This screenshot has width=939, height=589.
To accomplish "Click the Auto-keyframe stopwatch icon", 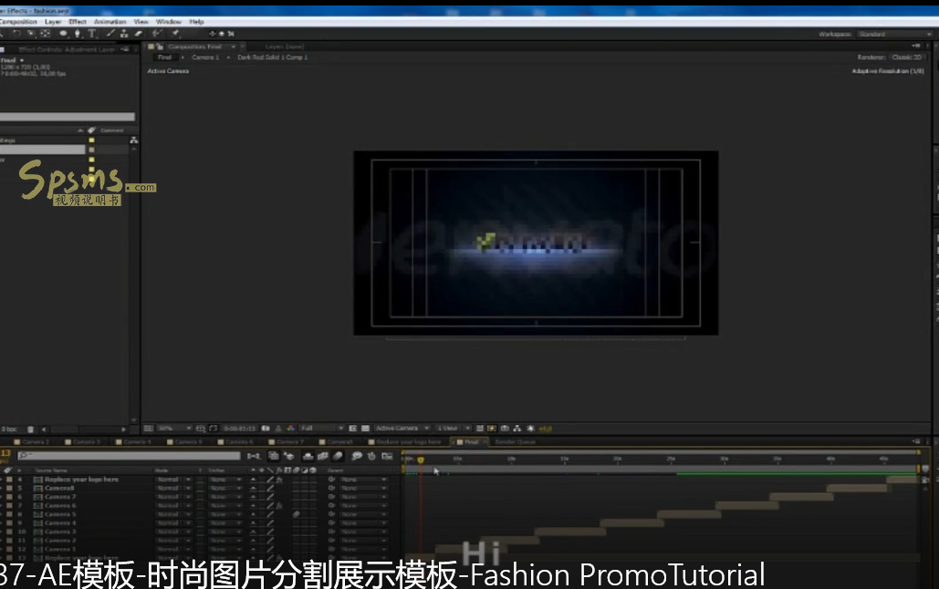I will coord(371,456).
